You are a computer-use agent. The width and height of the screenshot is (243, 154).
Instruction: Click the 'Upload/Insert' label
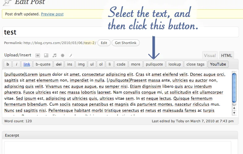click(18, 55)
